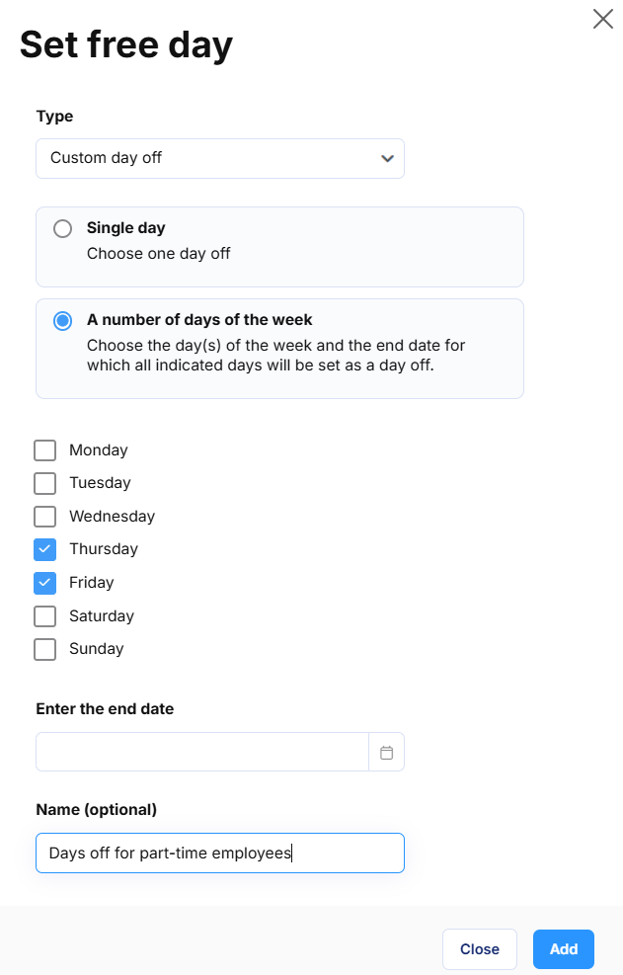
Task: Uncheck the Thursday checkbox
Action: point(44,549)
